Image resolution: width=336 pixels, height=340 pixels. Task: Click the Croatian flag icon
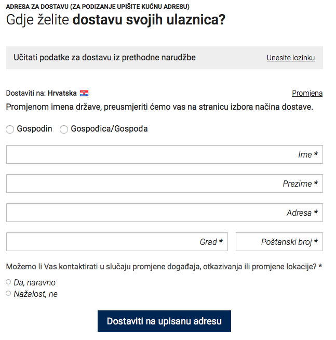[x=84, y=94]
